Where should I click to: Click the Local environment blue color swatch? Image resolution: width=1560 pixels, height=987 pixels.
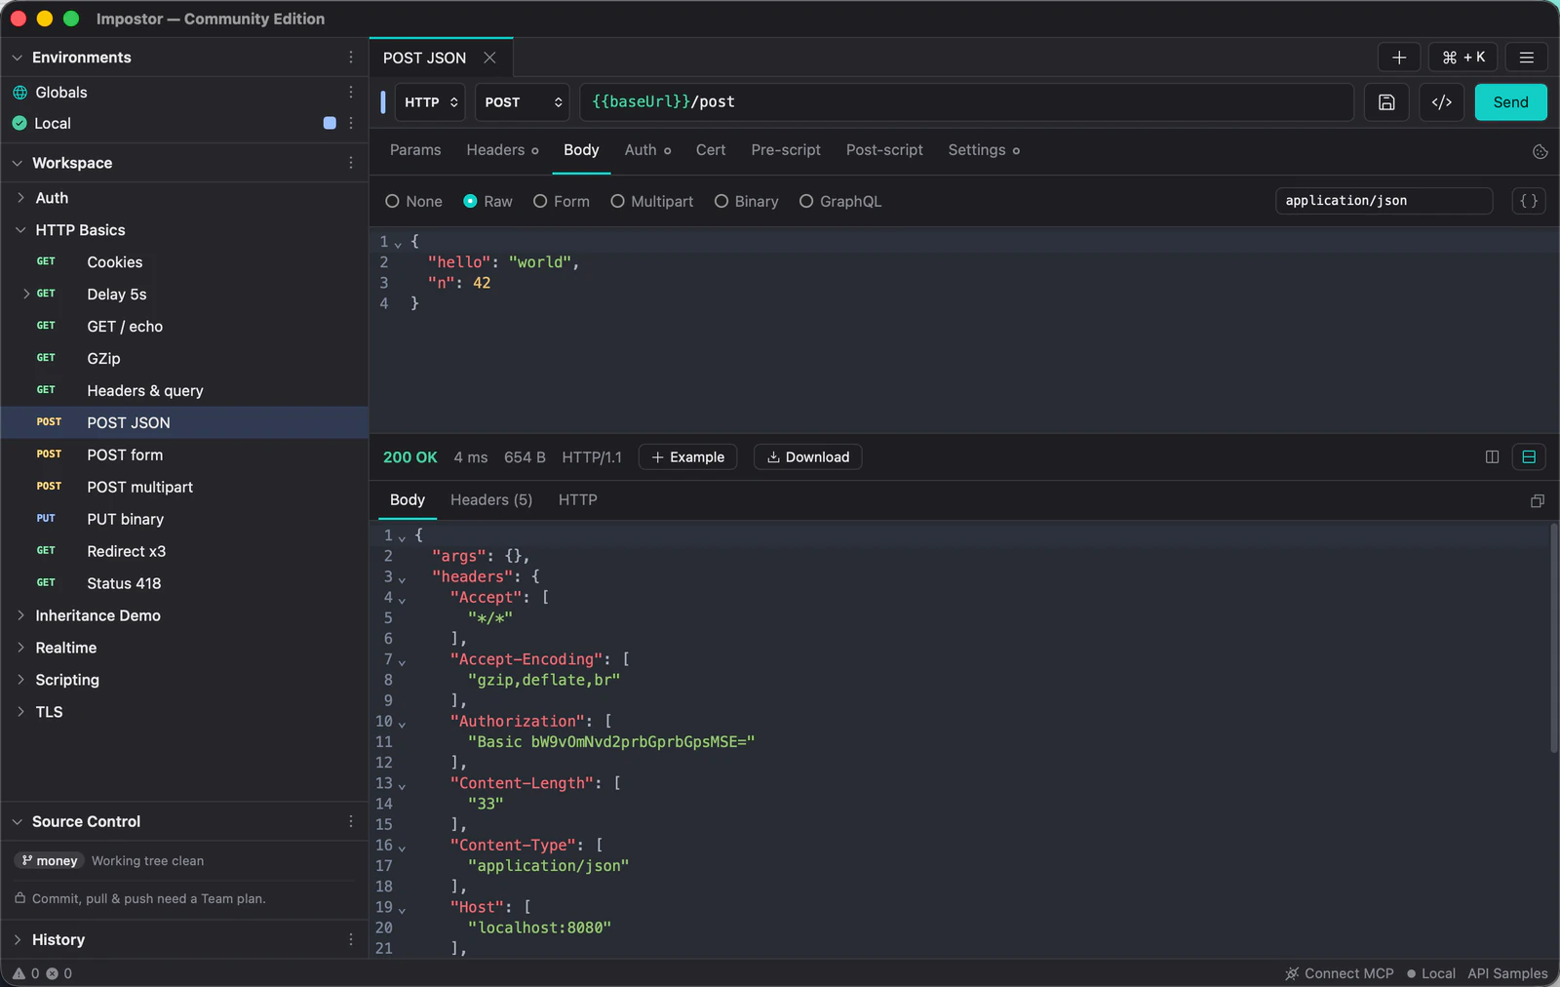pos(330,123)
